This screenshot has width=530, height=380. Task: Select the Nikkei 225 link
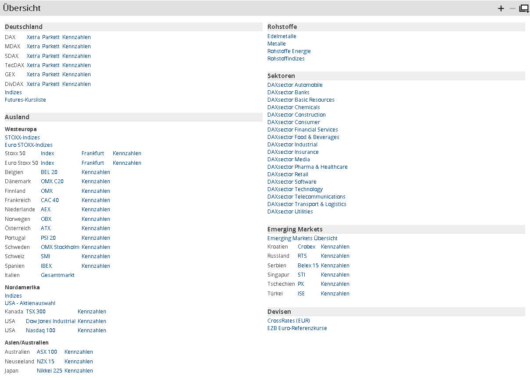[x=49, y=371]
